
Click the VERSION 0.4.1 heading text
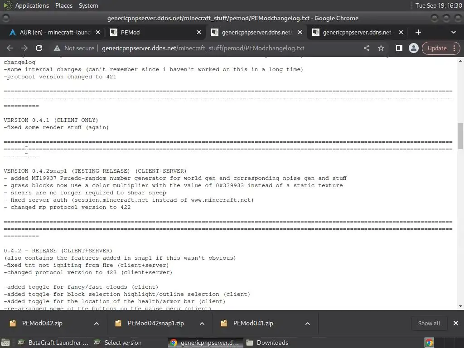pos(51,120)
